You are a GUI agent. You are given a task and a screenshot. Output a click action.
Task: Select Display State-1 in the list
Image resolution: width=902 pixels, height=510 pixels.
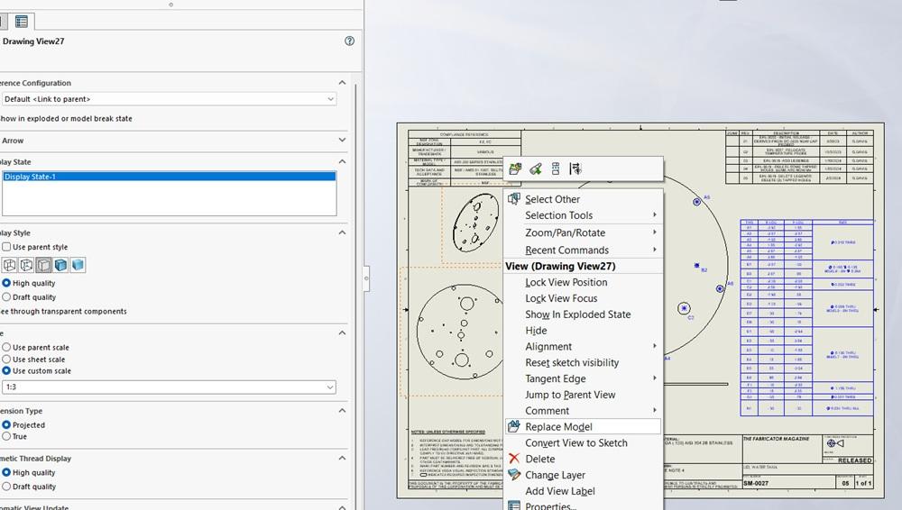pos(168,177)
